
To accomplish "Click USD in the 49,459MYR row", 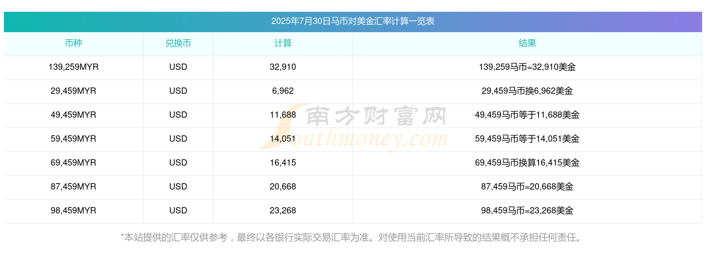I will pos(178,115).
